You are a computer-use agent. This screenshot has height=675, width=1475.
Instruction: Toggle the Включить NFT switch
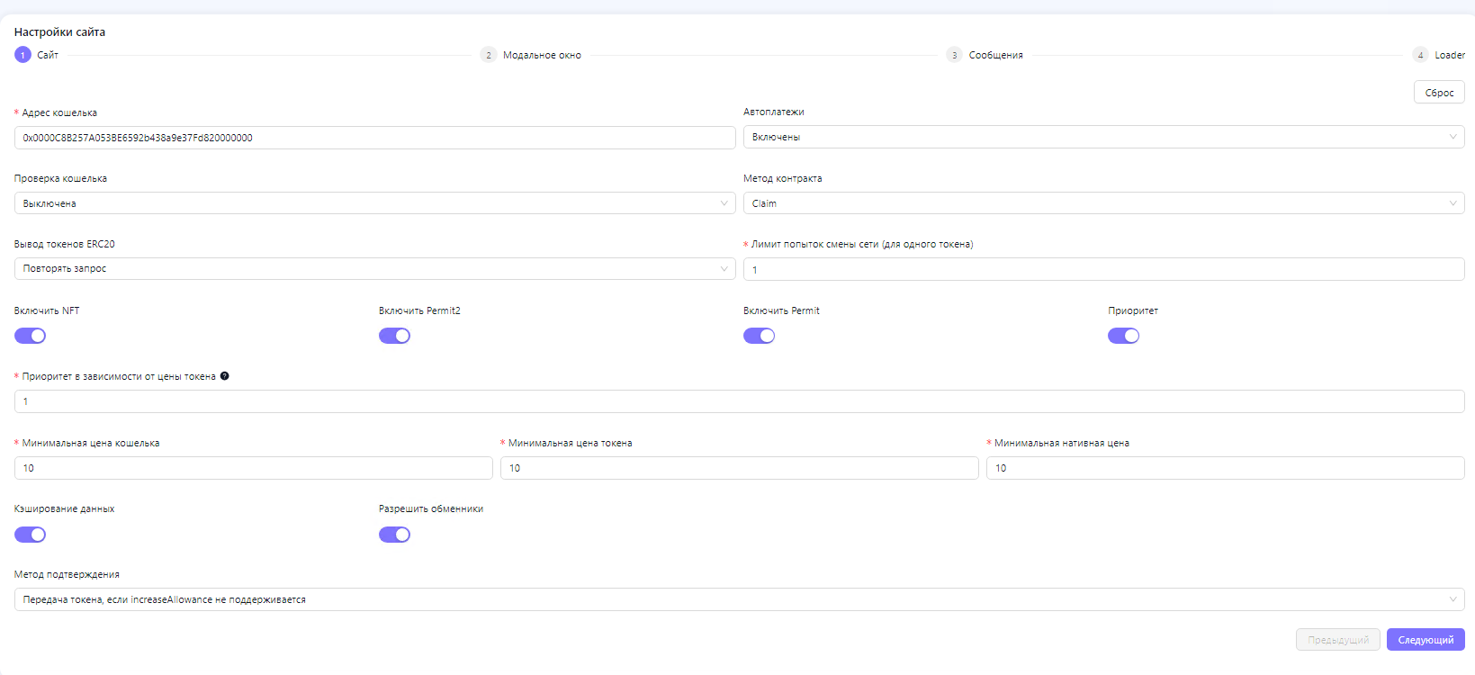click(30, 336)
